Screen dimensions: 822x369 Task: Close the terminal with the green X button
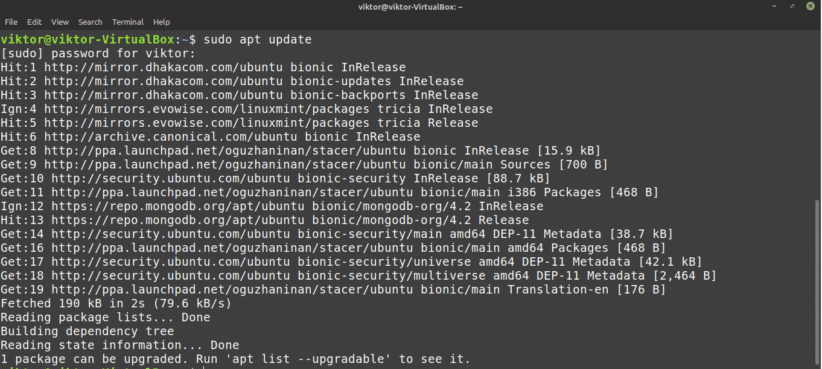tap(809, 7)
